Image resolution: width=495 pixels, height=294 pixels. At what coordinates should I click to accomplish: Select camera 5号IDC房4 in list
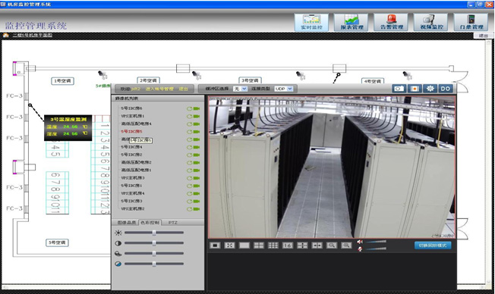point(131,147)
